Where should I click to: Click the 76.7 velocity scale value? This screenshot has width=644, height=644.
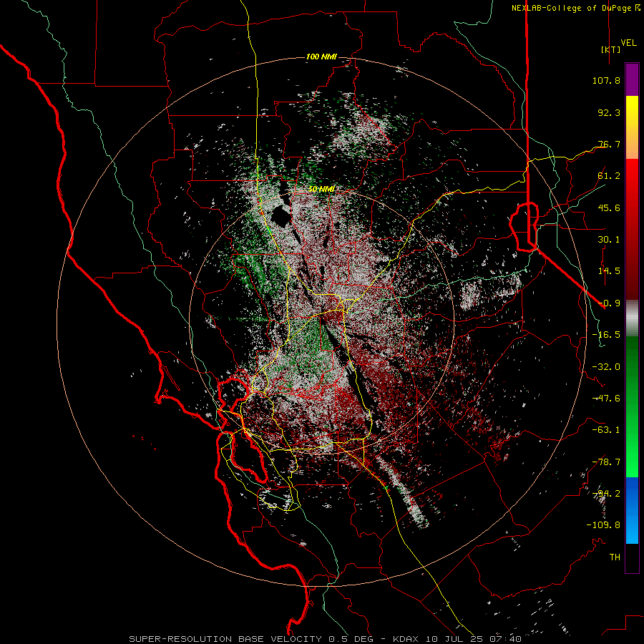click(609, 144)
